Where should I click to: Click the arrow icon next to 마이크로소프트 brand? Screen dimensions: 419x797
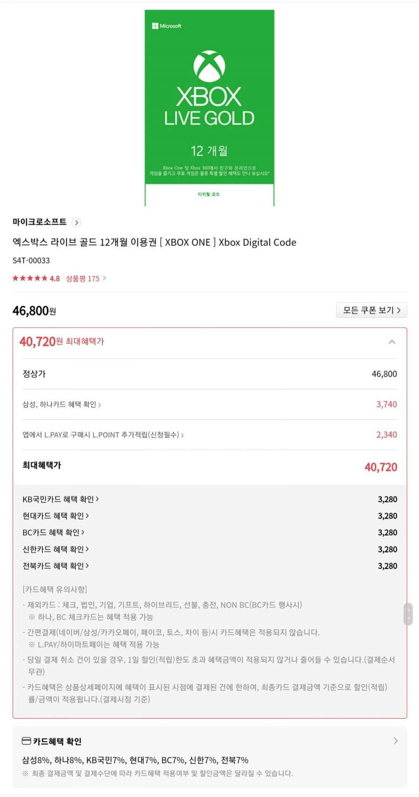[77, 223]
